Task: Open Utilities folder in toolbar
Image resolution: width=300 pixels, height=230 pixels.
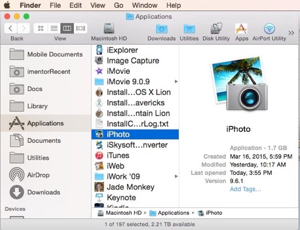Action: click(189, 32)
